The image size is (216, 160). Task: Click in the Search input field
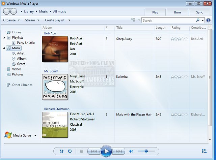pos(169,20)
